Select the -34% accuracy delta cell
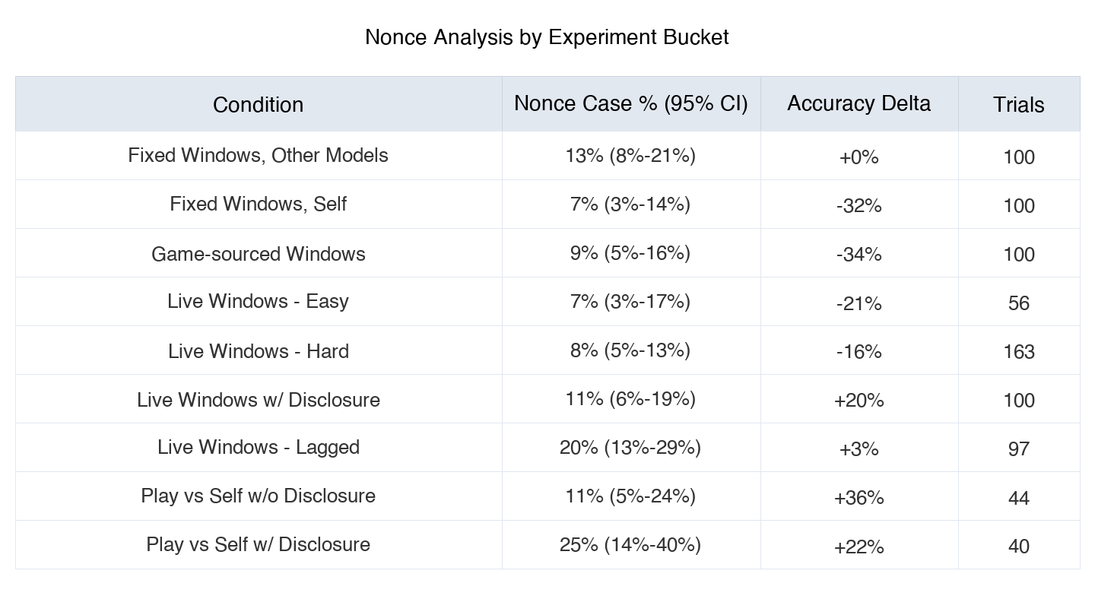This screenshot has width=1095, height=599. point(859,255)
